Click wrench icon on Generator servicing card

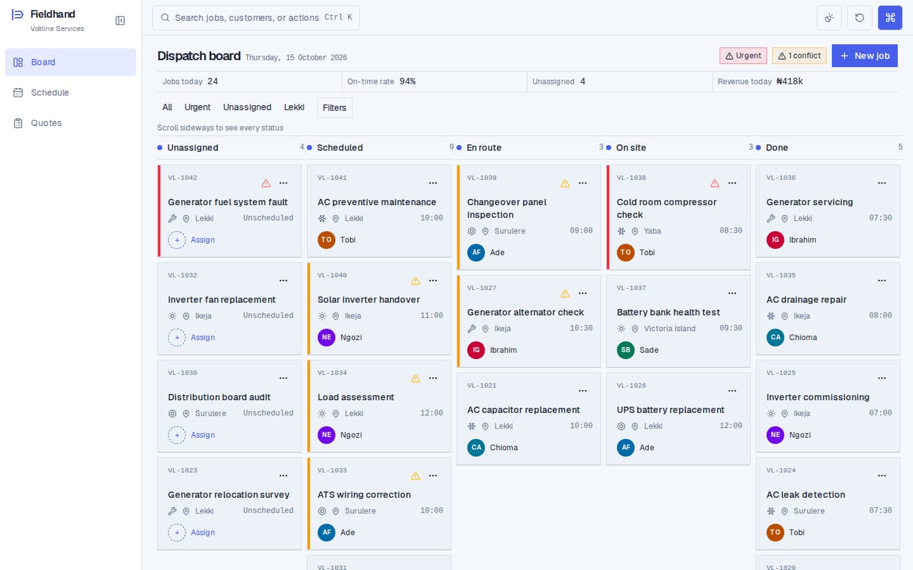771,218
